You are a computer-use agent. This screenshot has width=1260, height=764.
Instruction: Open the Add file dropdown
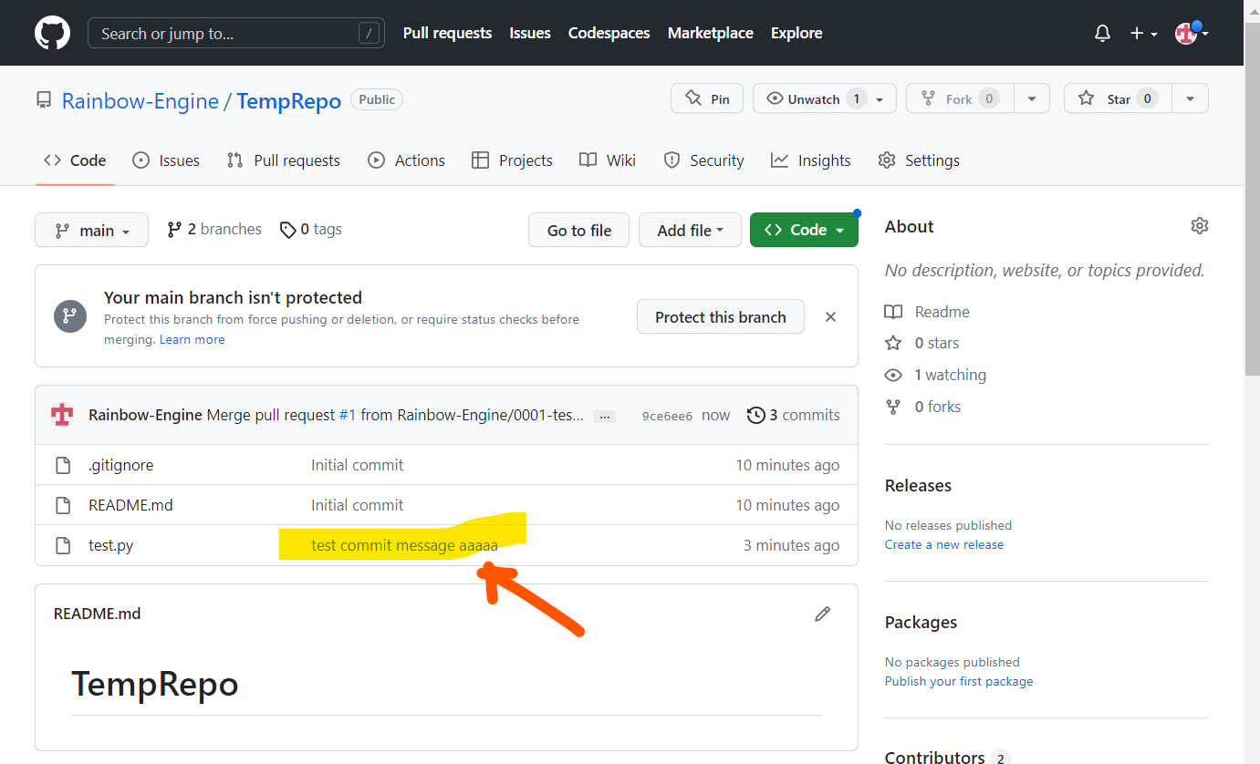pos(690,231)
